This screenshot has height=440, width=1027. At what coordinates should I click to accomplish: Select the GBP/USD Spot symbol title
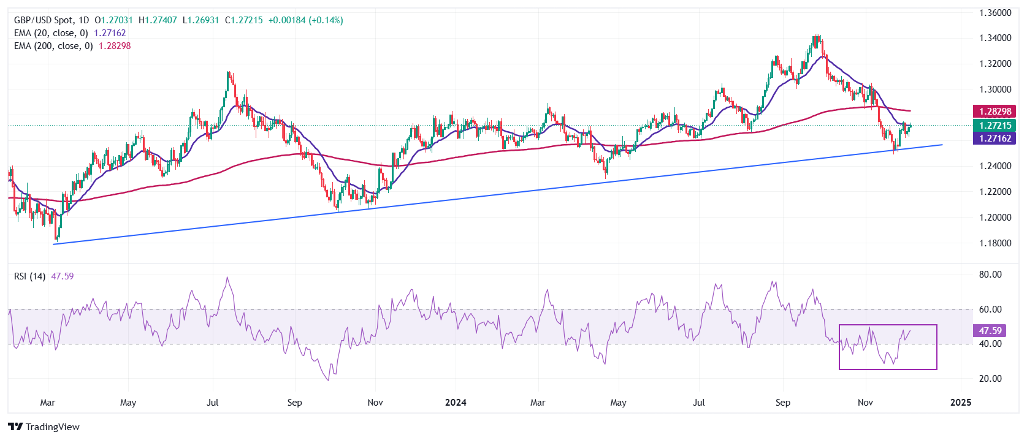(x=43, y=20)
